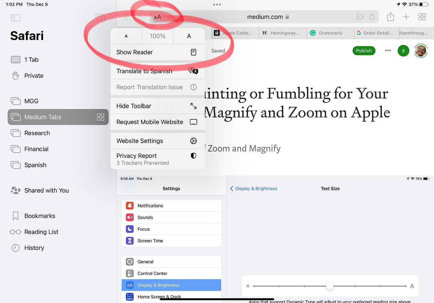Image resolution: width=434 pixels, height=303 pixels.
Task: Open Privacy Report entry
Action: 157,159
